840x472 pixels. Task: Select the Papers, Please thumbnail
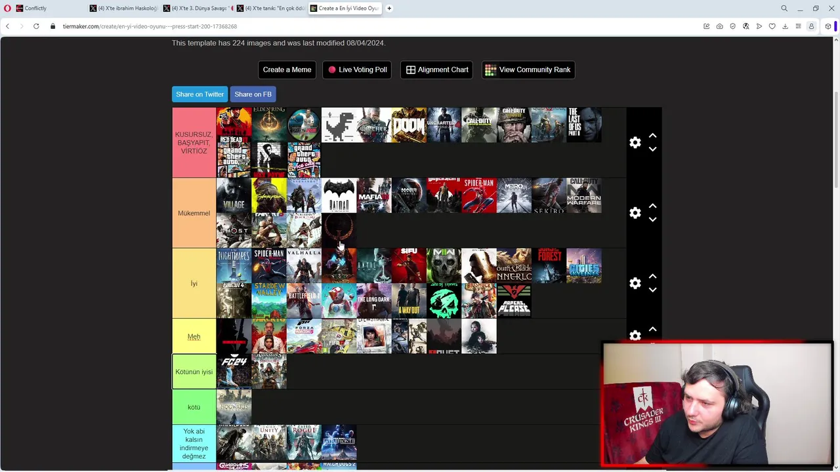pos(514,301)
